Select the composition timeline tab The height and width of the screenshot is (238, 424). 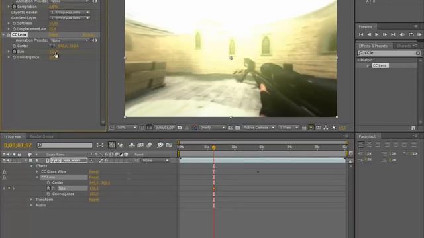12,136
